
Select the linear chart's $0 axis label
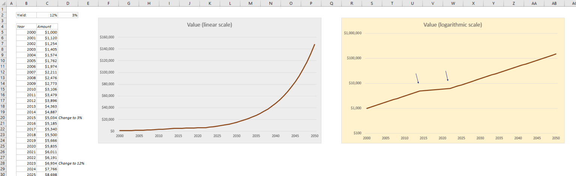(112, 131)
